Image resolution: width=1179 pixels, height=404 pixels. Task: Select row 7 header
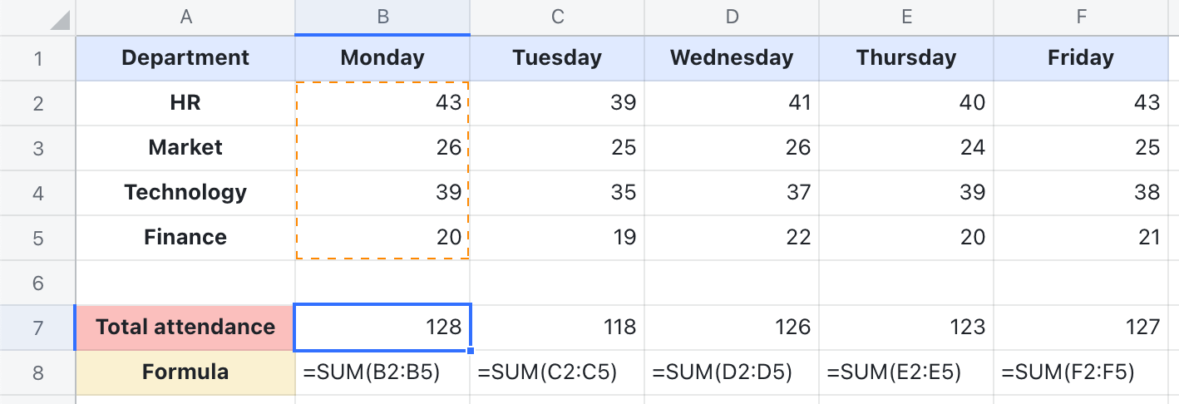[37, 328]
